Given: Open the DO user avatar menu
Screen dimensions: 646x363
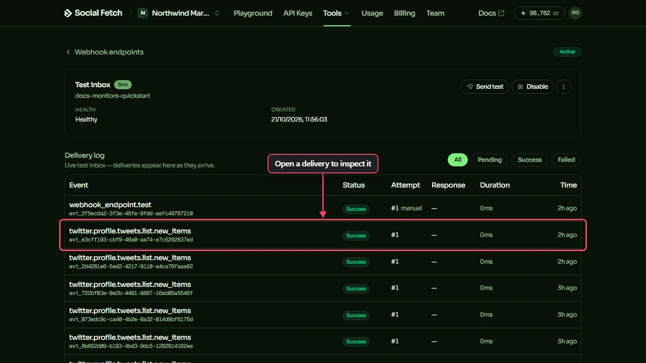Looking at the screenshot, I should [x=575, y=13].
